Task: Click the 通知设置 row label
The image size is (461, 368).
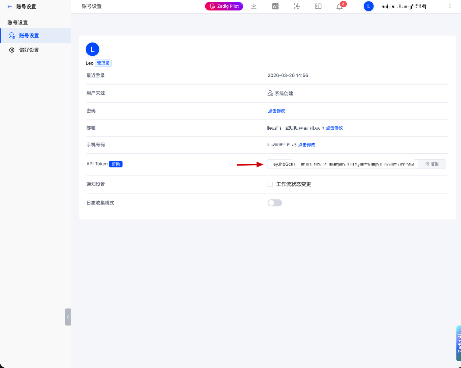Action: click(96, 184)
